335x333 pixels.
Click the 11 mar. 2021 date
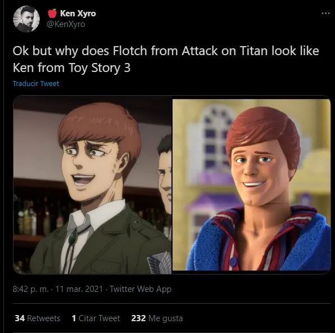pyautogui.click(x=79, y=289)
